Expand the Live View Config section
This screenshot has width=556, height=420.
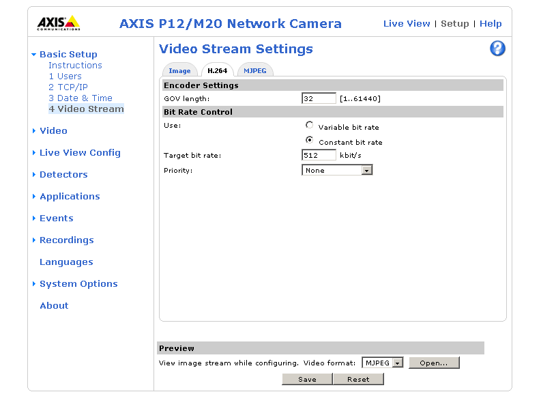click(x=80, y=152)
